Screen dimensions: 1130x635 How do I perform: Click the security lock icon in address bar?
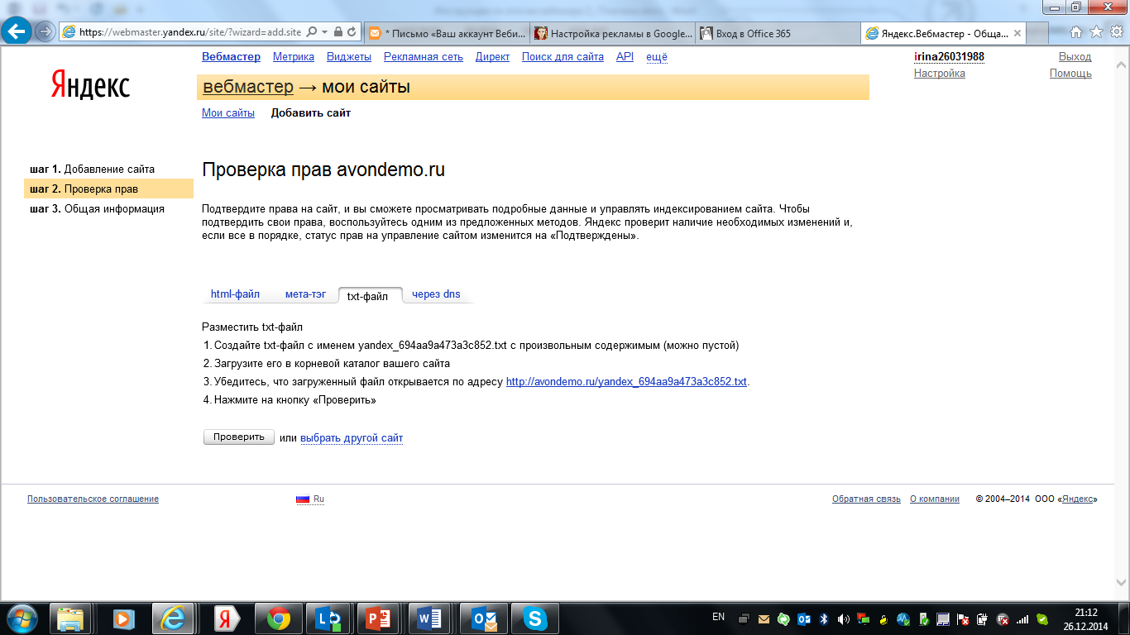pyautogui.click(x=338, y=32)
